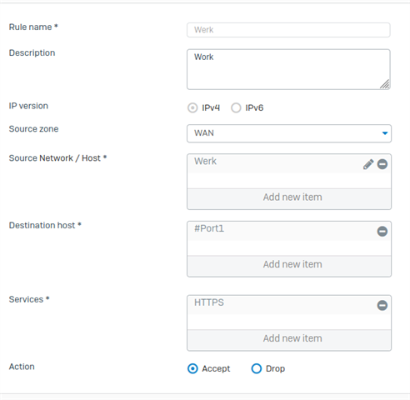Select the HTTPS service entry
410x400 pixels.
(281, 305)
